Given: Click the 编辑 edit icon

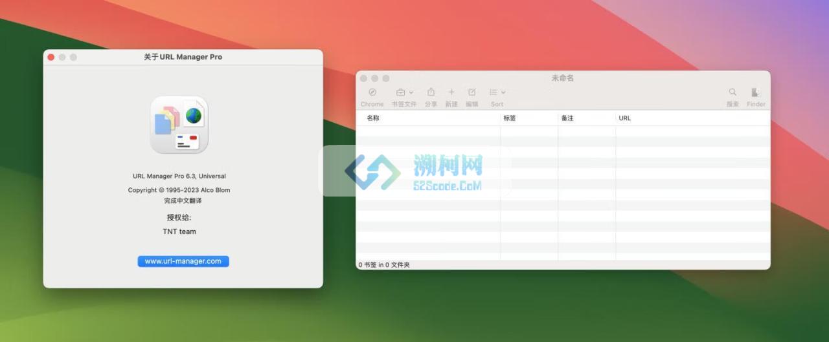Looking at the screenshot, I should (x=472, y=92).
